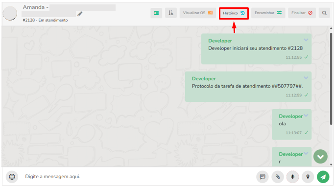Click the 'ola' message text

pos(282,124)
